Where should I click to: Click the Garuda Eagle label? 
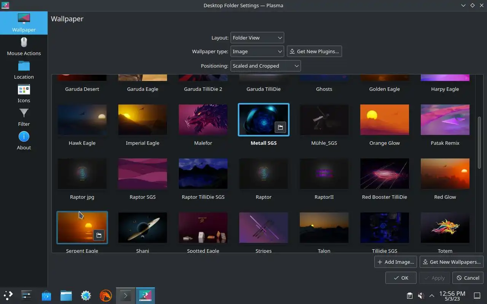(142, 89)
